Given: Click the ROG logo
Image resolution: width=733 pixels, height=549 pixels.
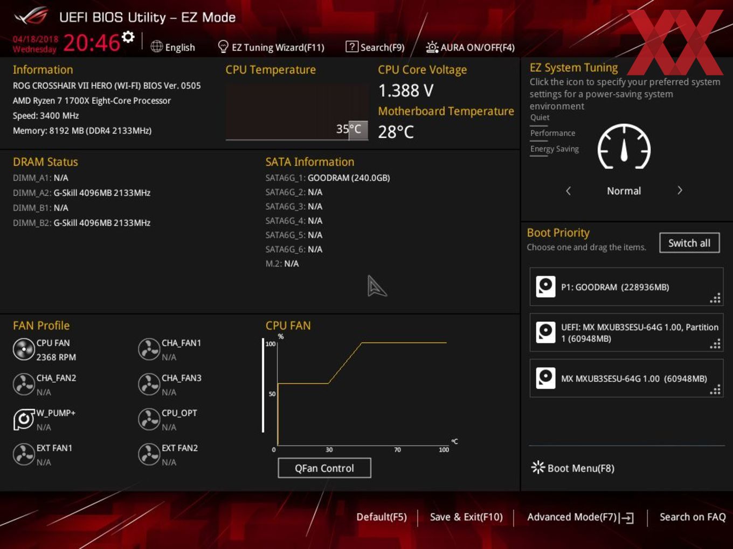Looking at the screenshot, I should point(31,16).
